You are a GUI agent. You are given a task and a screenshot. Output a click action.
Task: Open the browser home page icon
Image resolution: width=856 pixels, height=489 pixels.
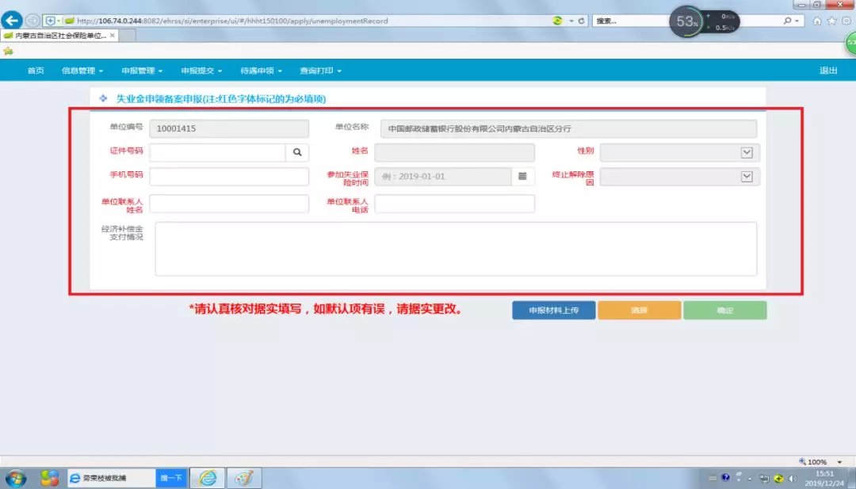pyautogui.click(x=817, y=21)
